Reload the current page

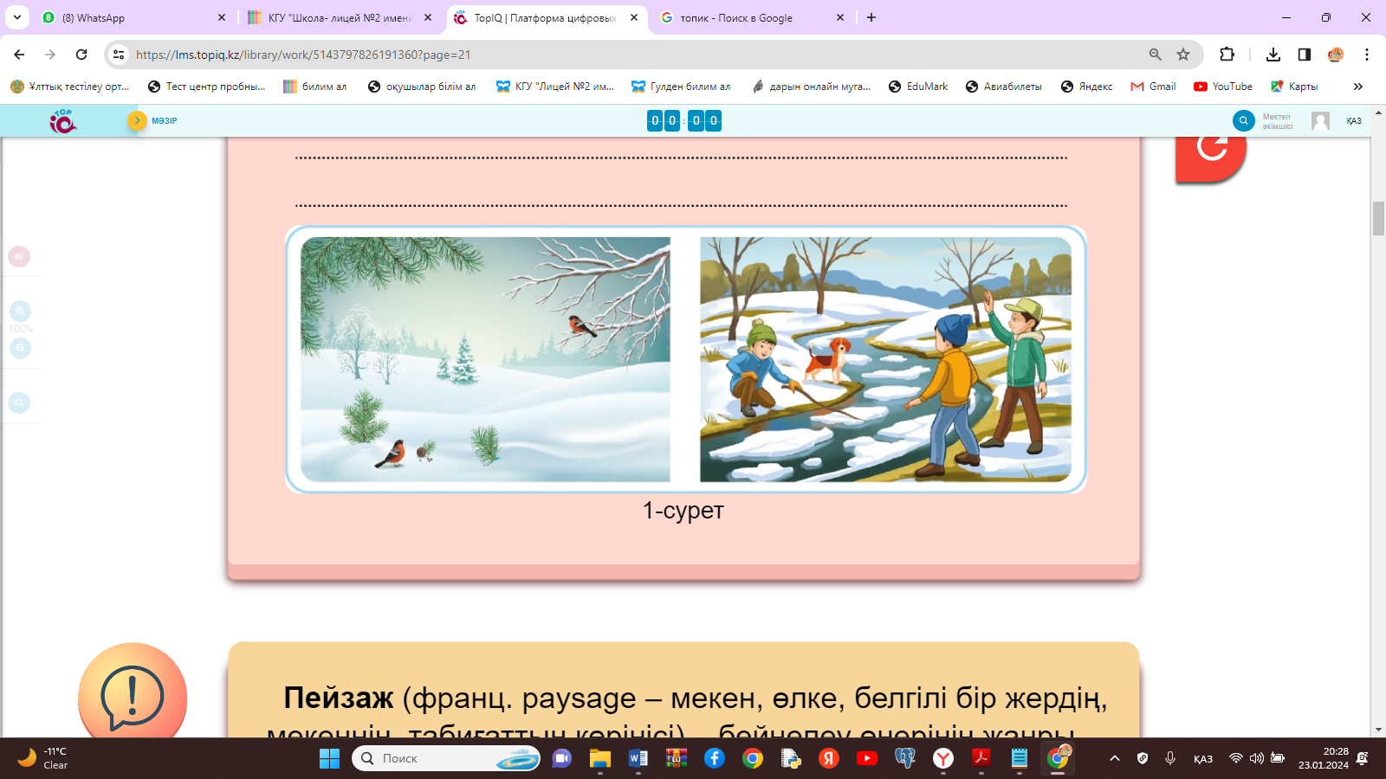click(81, 55)
